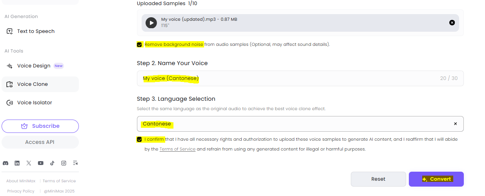Viewport: 485px width, 196px height.
Task: Open the MiniMax YouTube icon
Action: pos(40,163)
